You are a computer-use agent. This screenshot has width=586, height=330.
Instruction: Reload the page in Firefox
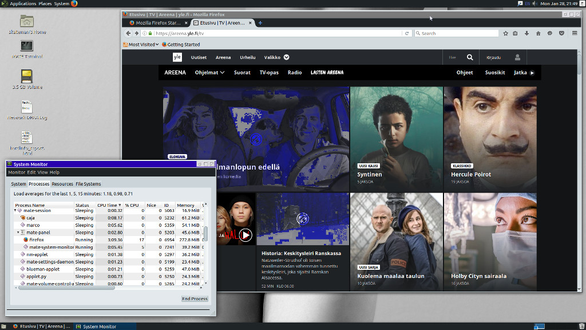(407, 33)
